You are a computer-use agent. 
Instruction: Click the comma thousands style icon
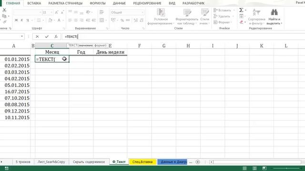[128, 20]
